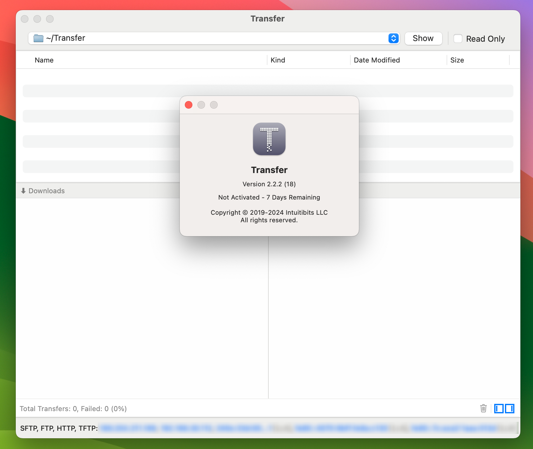Close the About Transfer dialog
This screenshot has height=449, width=533.
pos(189,105)
